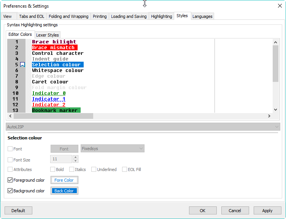Click the horizontal scroll right arrow

pos(269,116)
